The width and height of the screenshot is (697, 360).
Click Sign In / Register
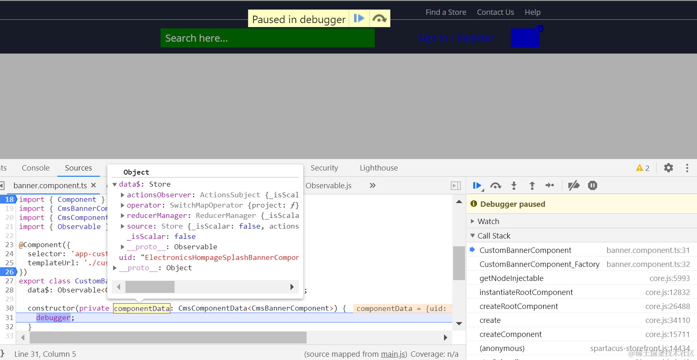tap(456, 38)
